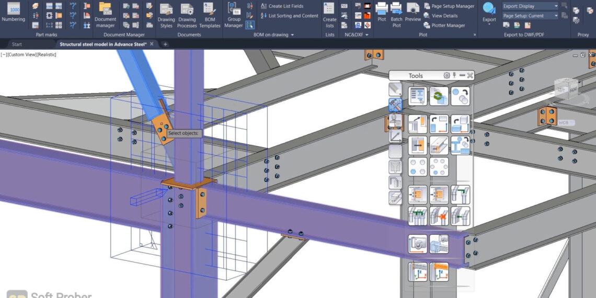Click the selected BOM pick tool under Group Manager
Screen dimensions: 596x298
click(250, 25)
